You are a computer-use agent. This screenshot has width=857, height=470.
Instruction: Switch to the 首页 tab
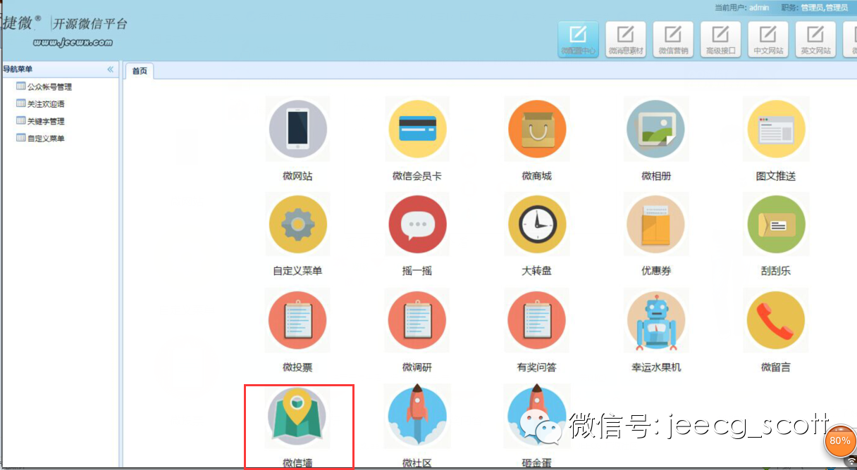140,71
